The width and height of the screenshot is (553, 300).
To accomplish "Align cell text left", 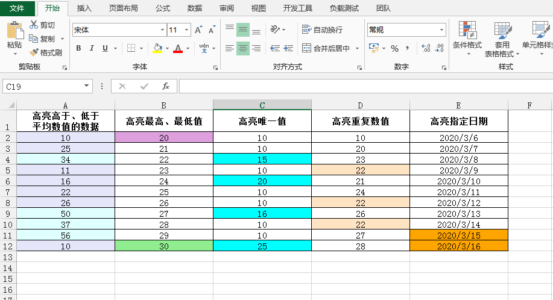I will pyautogui.click(x=230, y=48).
